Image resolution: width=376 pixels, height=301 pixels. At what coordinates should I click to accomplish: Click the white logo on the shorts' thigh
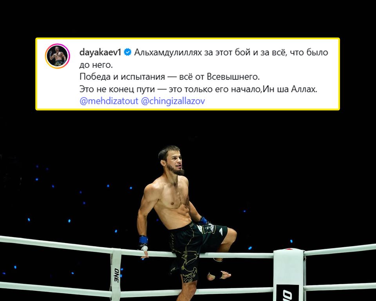pyautogui.click(x=221, y=231)
